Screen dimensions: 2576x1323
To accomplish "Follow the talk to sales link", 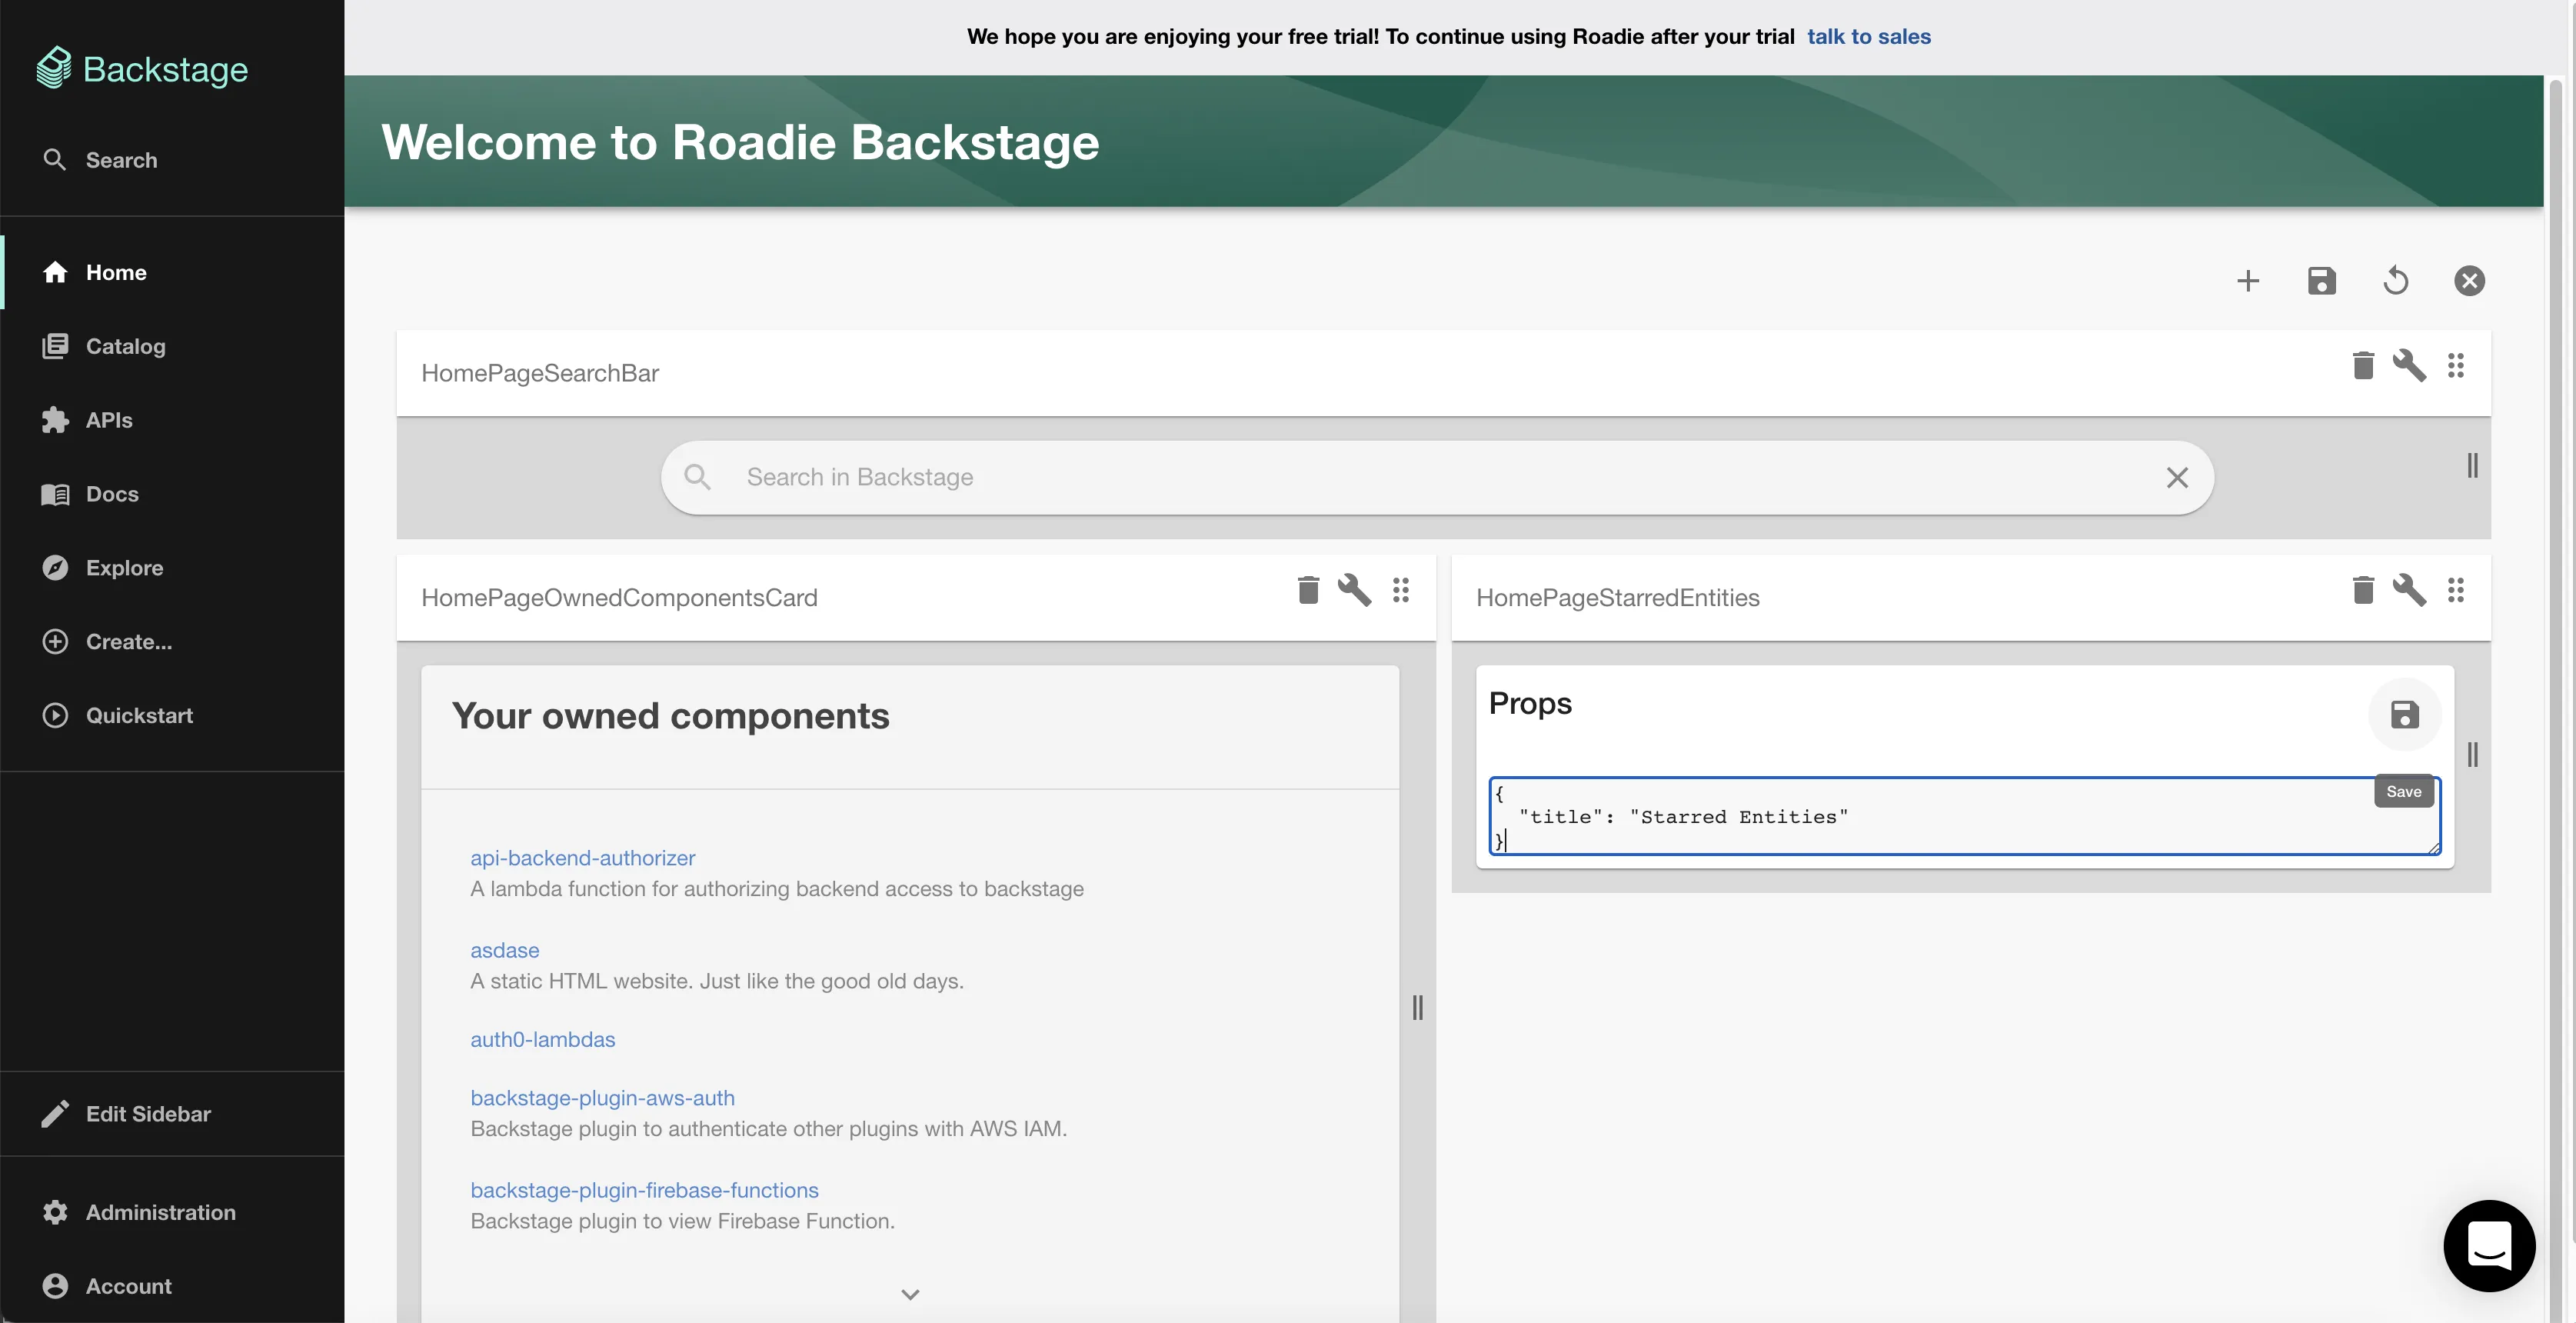I will [1868, 37].
